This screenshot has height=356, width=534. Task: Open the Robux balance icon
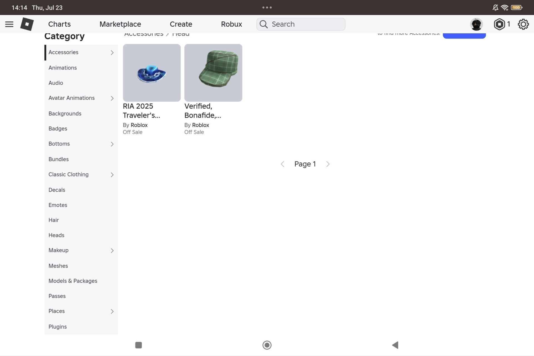[499, 24]
